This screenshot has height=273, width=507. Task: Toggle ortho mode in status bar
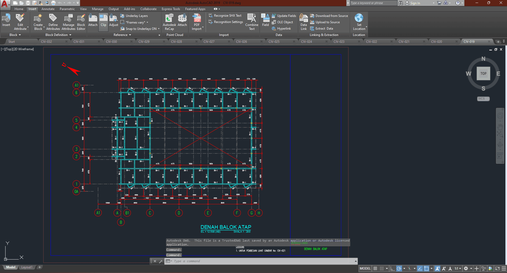point(393,269)
